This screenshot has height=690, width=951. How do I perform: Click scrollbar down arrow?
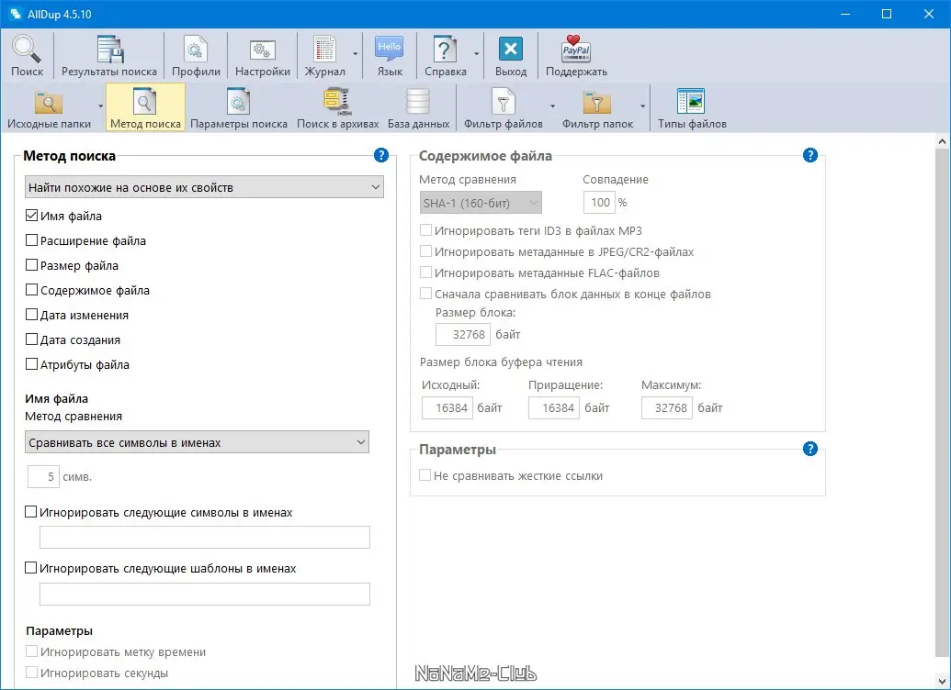click(x=942, y=681)
